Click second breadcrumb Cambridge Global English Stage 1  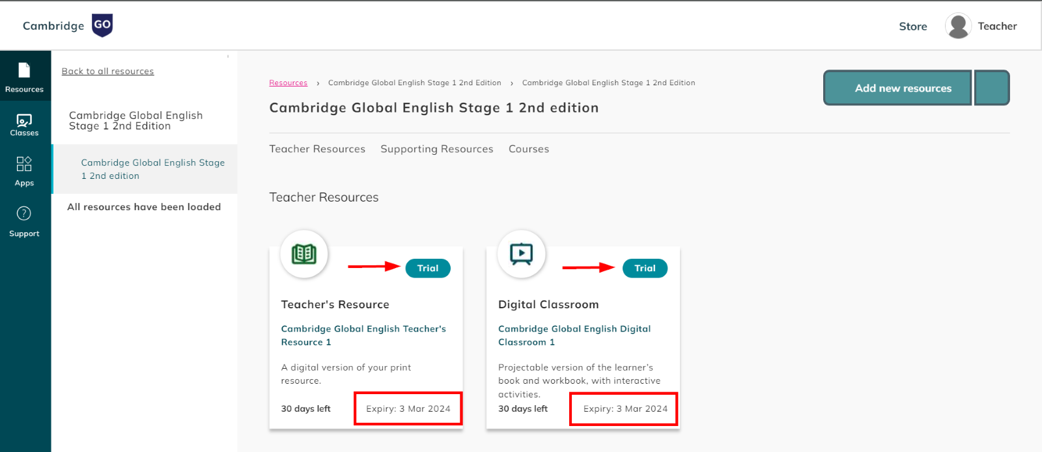coord(415,83)
